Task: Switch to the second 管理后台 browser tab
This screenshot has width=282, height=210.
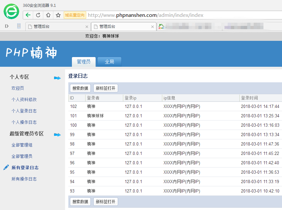Action: pos(124,27)
